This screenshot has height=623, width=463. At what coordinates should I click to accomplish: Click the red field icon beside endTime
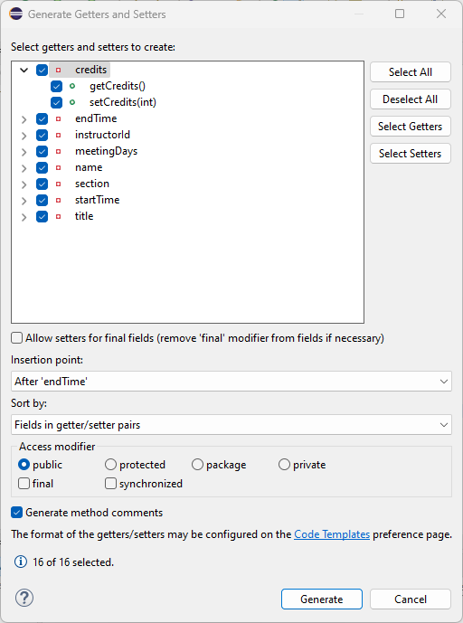click(x=59, y=118)
